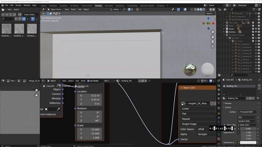Click the Principled BSDF surface shader button
The height and width of the screenshot is (147, 262).
coord(247,112)
